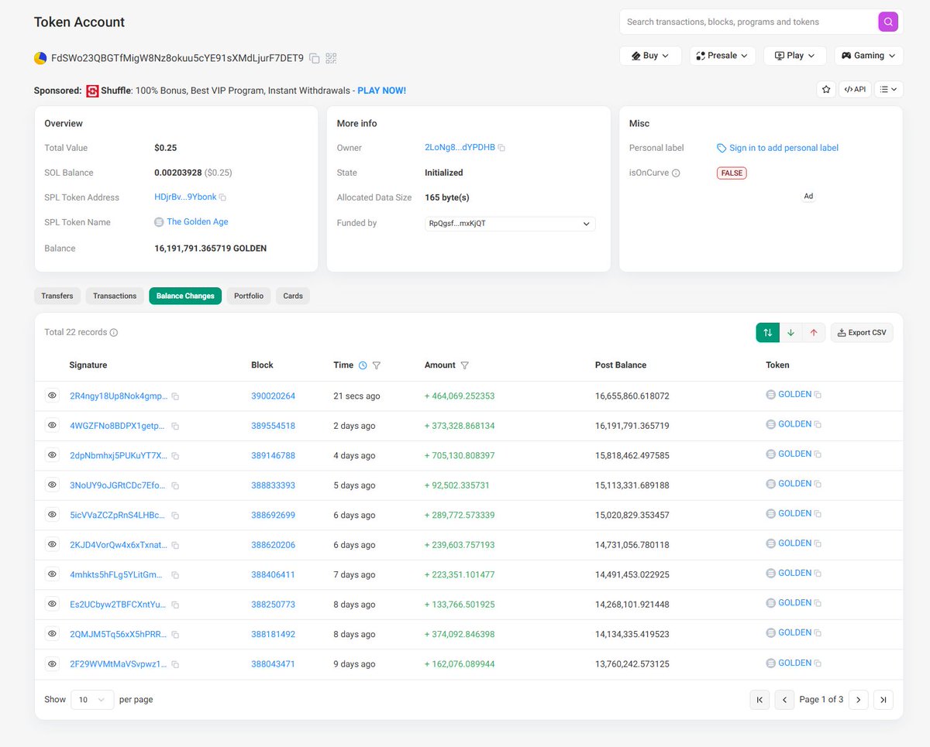Go to next page of records
930x747 pixels.
tap(858, 700)
